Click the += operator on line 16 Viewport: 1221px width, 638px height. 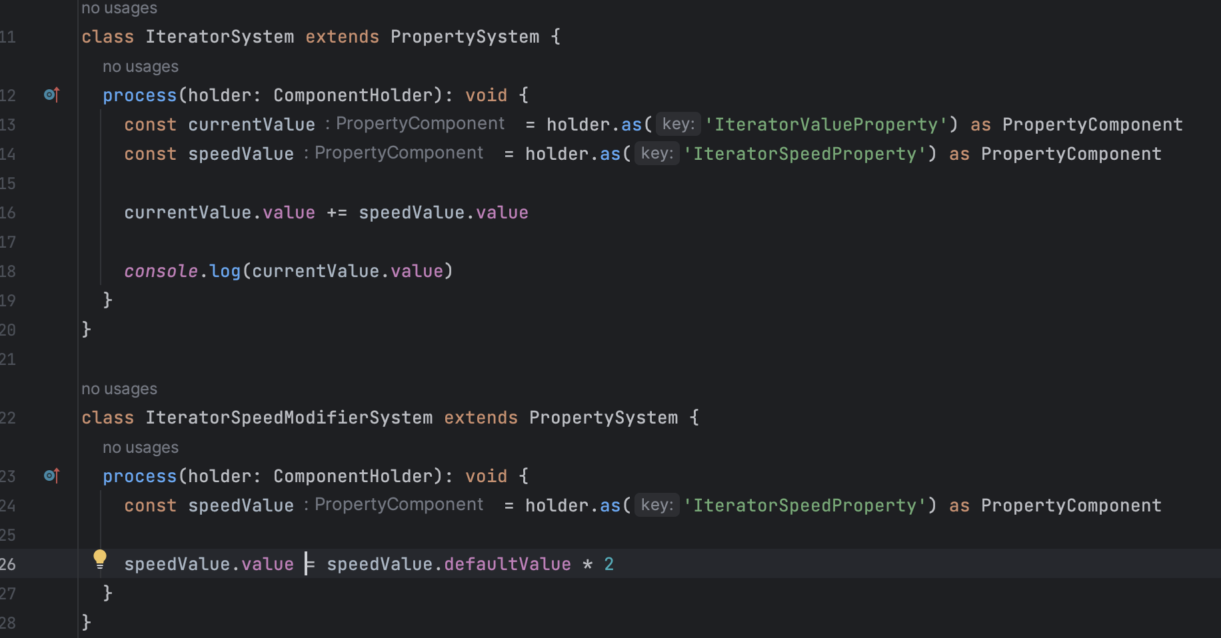[x=337, y=212]
